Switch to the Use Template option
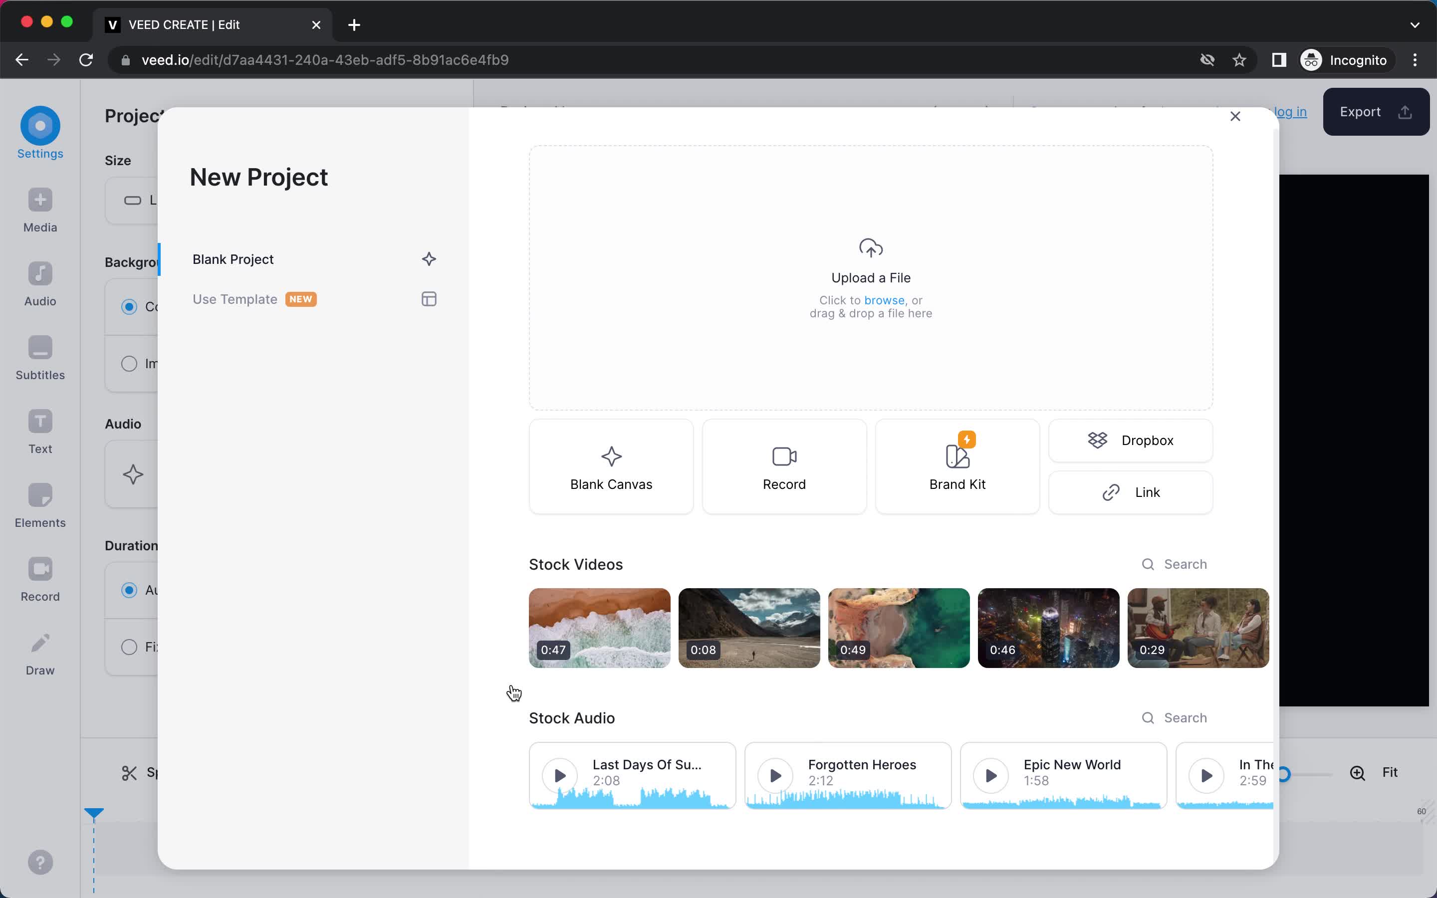 tap(235, 299)
